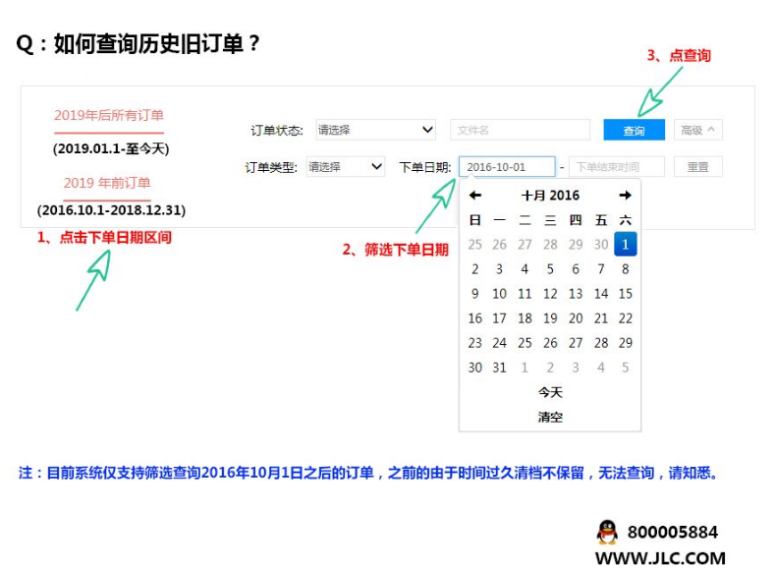Viewport: 775px width, 571px height.
Task: Switch to the 2019 年前订单 tab
Action: point(107,183)
